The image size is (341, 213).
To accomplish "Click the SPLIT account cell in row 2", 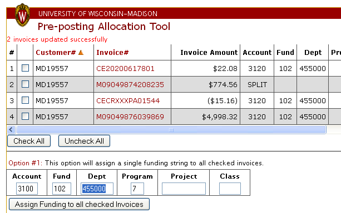I will [x=257, y=85].
